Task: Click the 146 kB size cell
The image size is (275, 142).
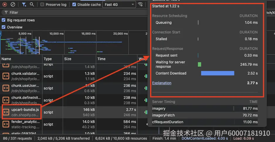Action: tap(89, 109)
